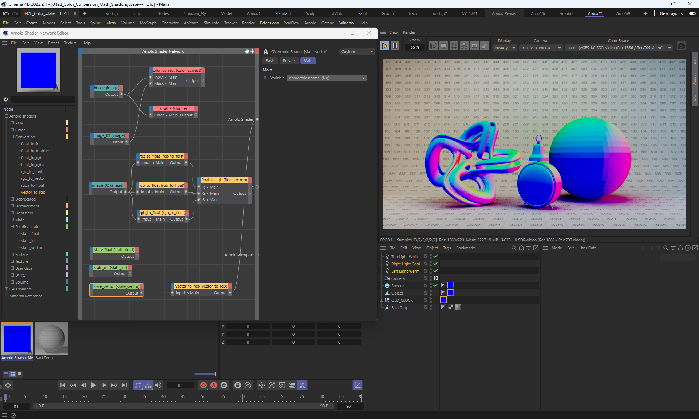Toggle loop playback mode button

coord(138,385)
